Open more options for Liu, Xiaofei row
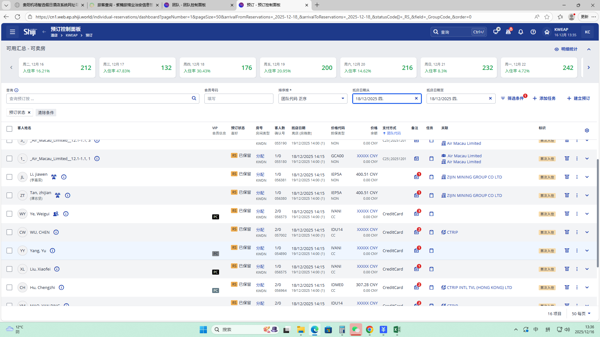600x337 pixels. pos(577,269)
